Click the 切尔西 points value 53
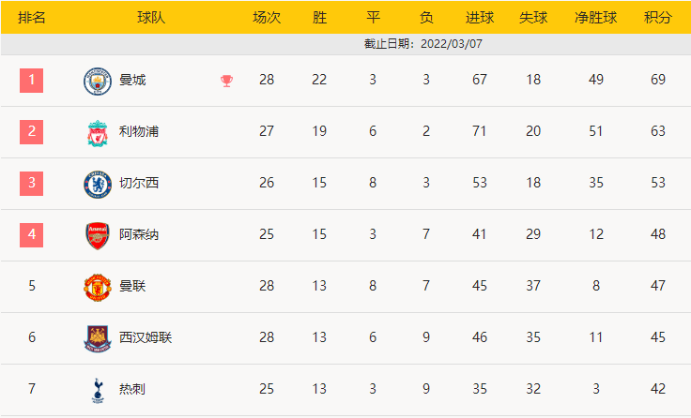This screenshot has height=418, width=691. click(658, 183)
